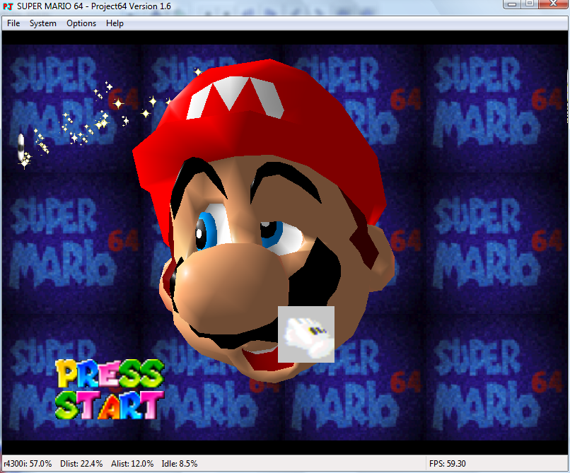Click the Project64 icon in title bar
570x473 pixels.
pyautogui.click(x=8, y=6)
